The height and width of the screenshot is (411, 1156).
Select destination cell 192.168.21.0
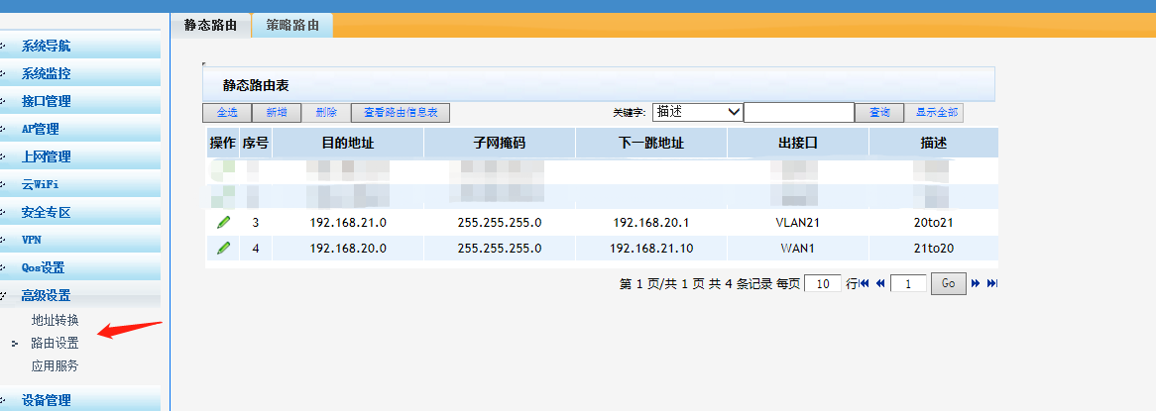348,222
